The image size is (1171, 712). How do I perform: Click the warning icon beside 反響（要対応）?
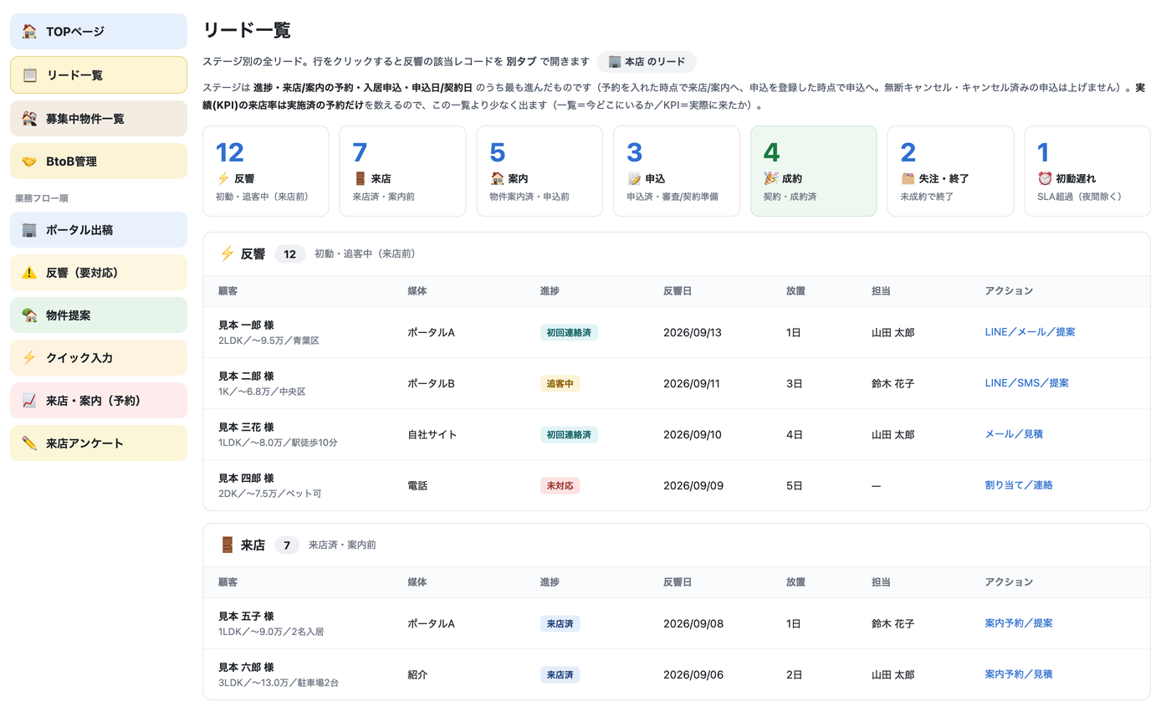29,273
